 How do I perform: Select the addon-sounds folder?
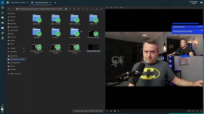pyautogui.click(x=56, y=19)
